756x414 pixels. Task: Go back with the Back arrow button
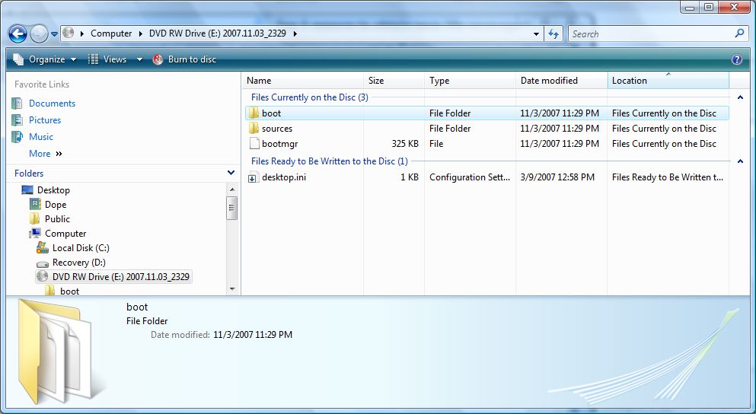18,33
